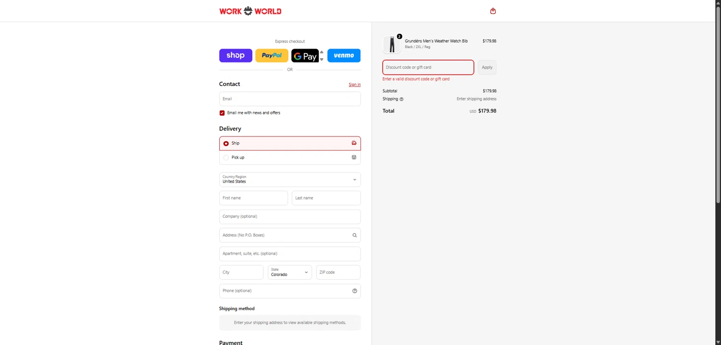Open the State dropdown showing Colorado
This screenshot has width=721, height=345.
tap(290, 272)
